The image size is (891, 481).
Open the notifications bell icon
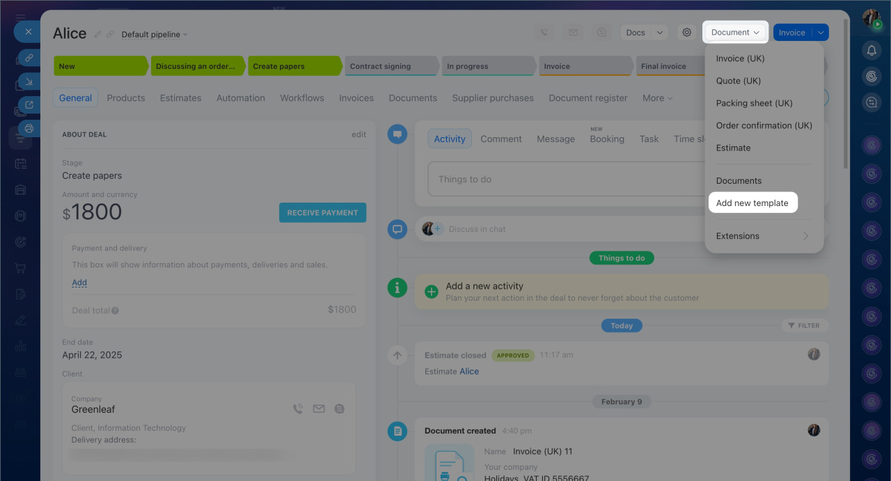point(872,50)
